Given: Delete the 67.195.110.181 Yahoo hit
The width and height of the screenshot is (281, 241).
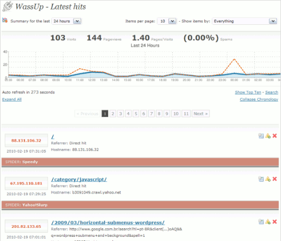Looking at the screenshot, I should tap(275, 179).
